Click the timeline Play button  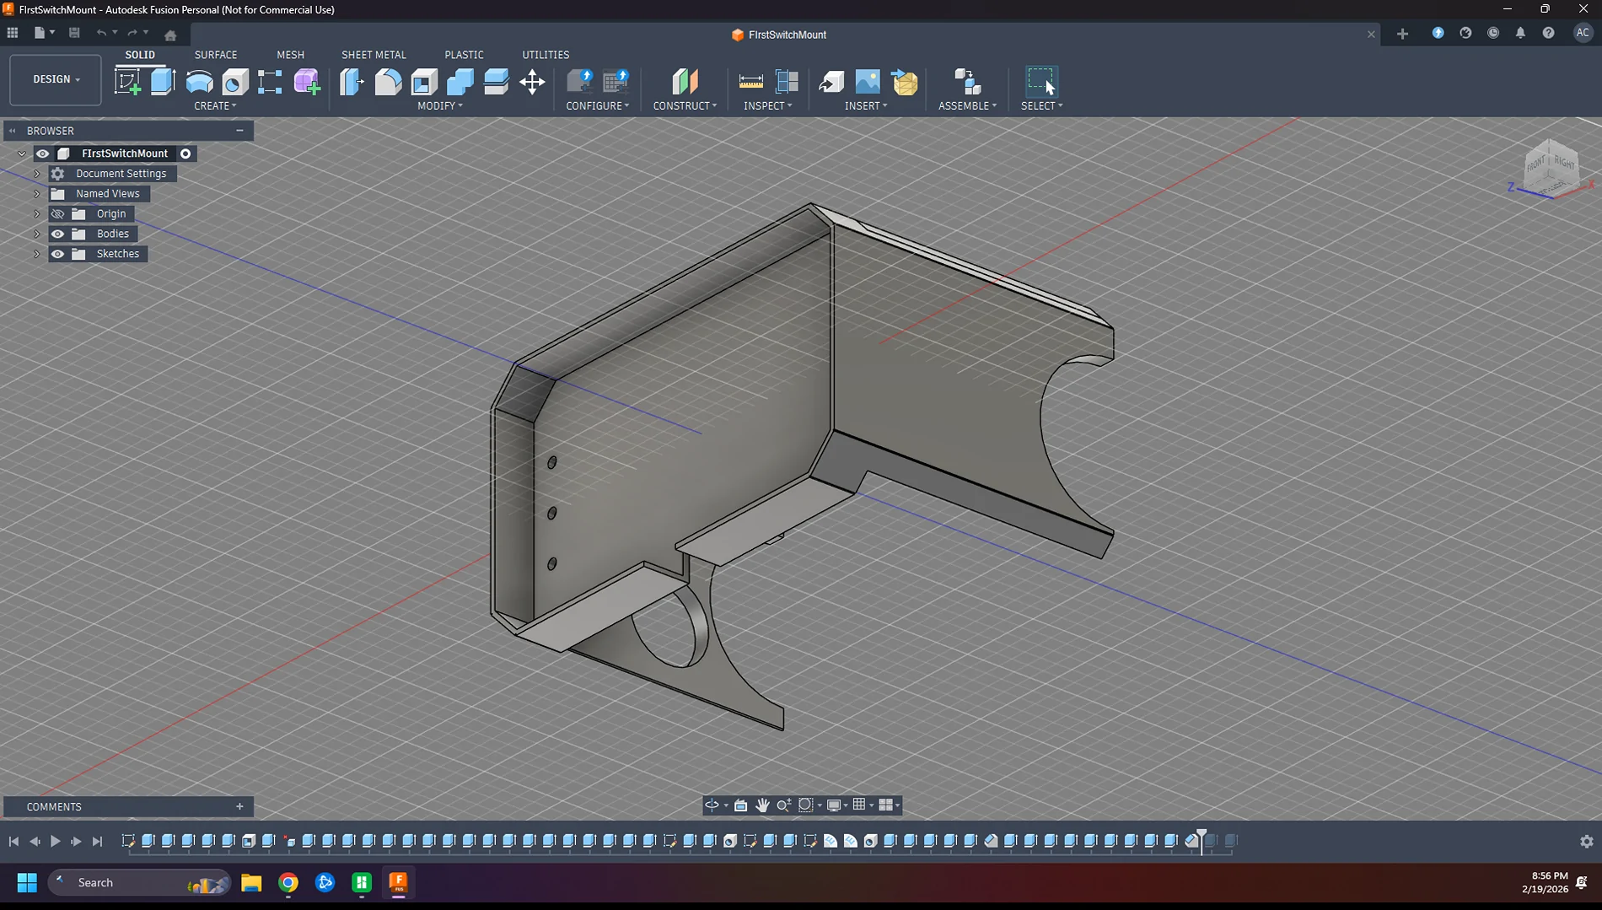click(55, 841)
